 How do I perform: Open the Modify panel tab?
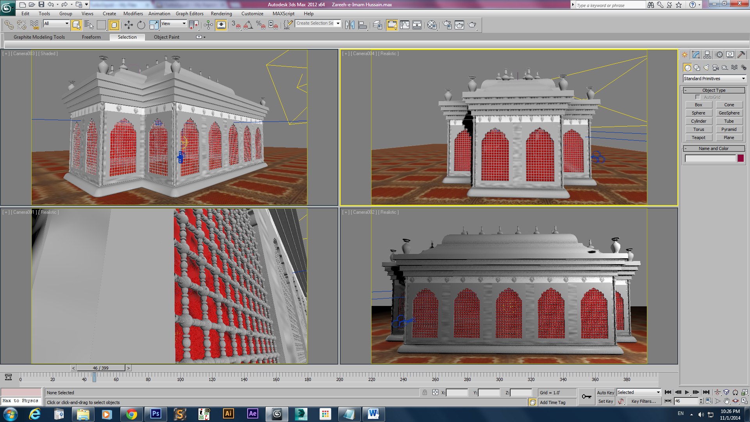click(x=696, y=55)
